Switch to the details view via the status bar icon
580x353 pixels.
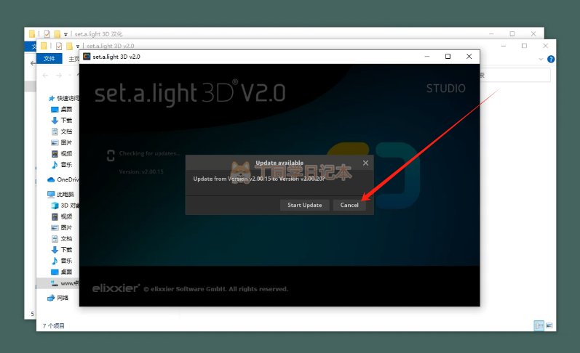[x=539, y=325]
